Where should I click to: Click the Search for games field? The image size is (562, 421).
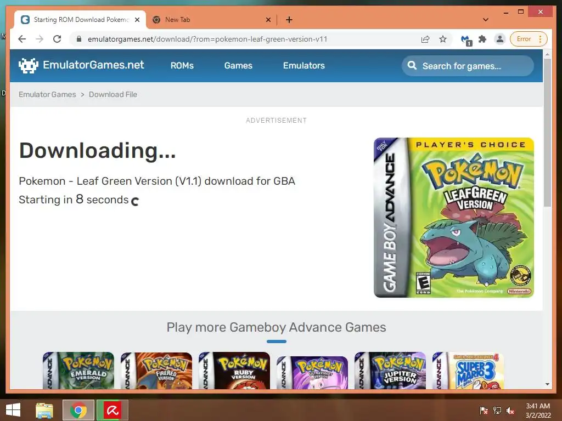468,66
